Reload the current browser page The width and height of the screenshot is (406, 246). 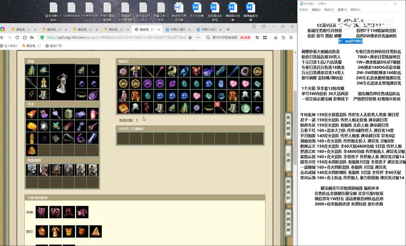click(17, 38)
